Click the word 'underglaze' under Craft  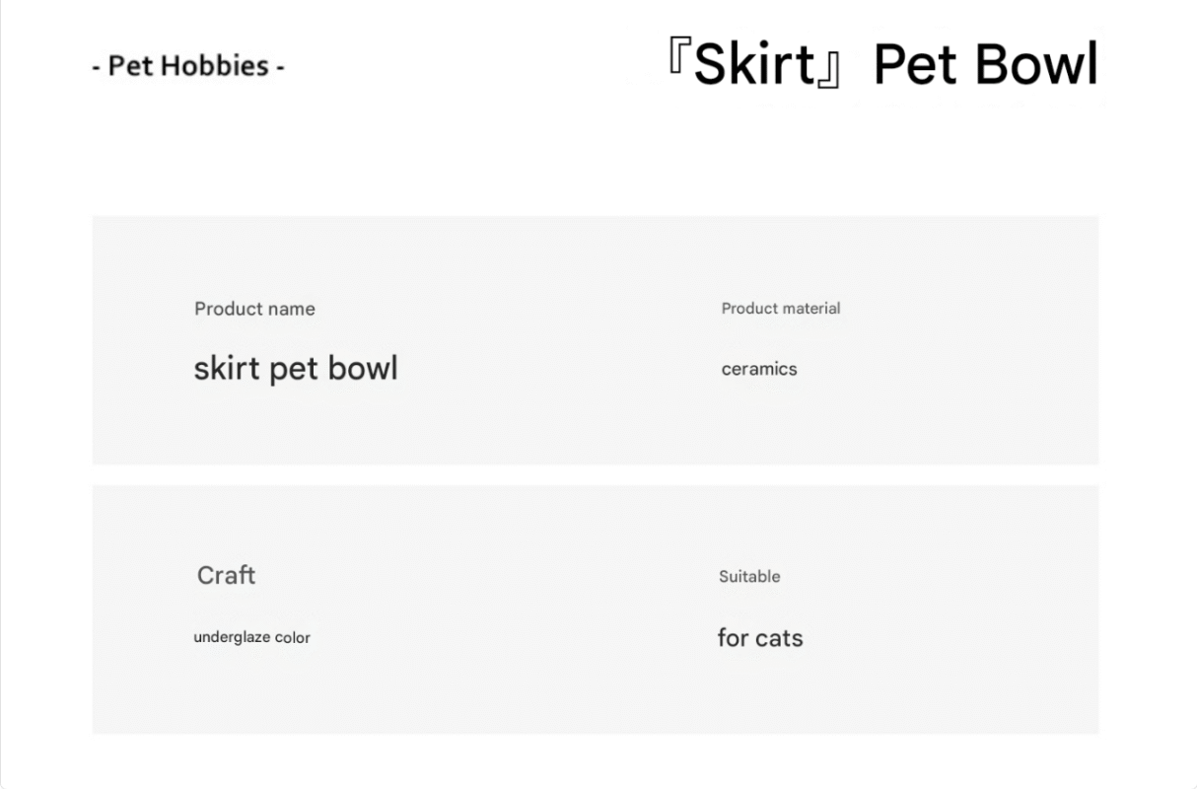coord(232,637)
